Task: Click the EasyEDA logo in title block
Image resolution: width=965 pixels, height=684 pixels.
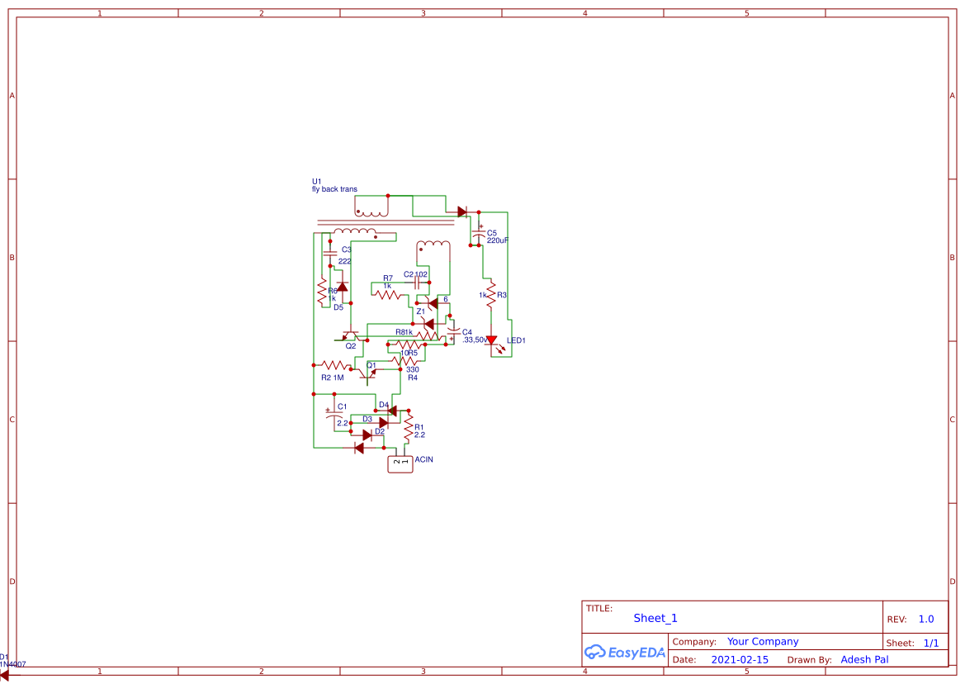Action: [x=624, y=653]
